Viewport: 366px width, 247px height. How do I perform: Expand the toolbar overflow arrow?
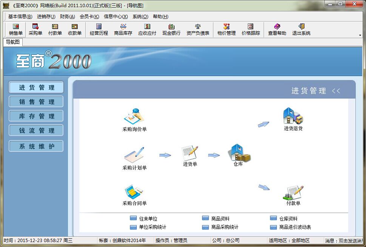click(360, 35)
